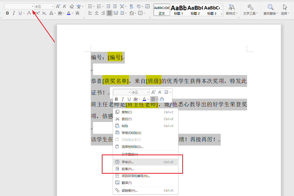Apply the 标题 1 heading style

pyautogui.click(x=179, y=9)
